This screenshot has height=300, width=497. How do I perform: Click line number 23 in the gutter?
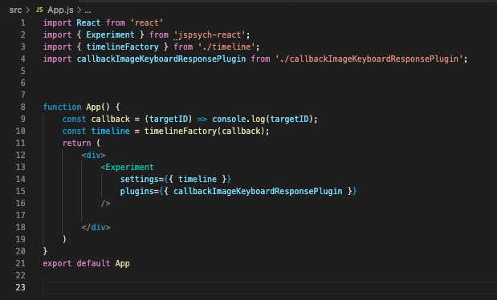click(20, 287)
